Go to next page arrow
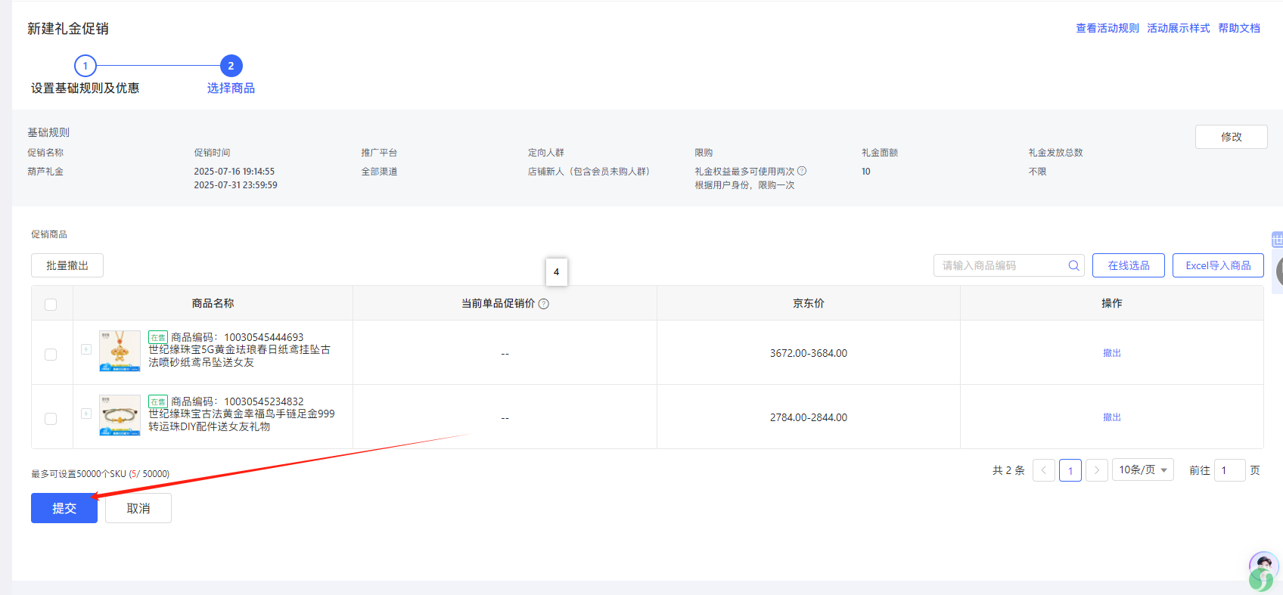 coord(1096,470)
